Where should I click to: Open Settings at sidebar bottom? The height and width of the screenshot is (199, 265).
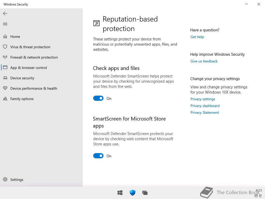(41, 180)
